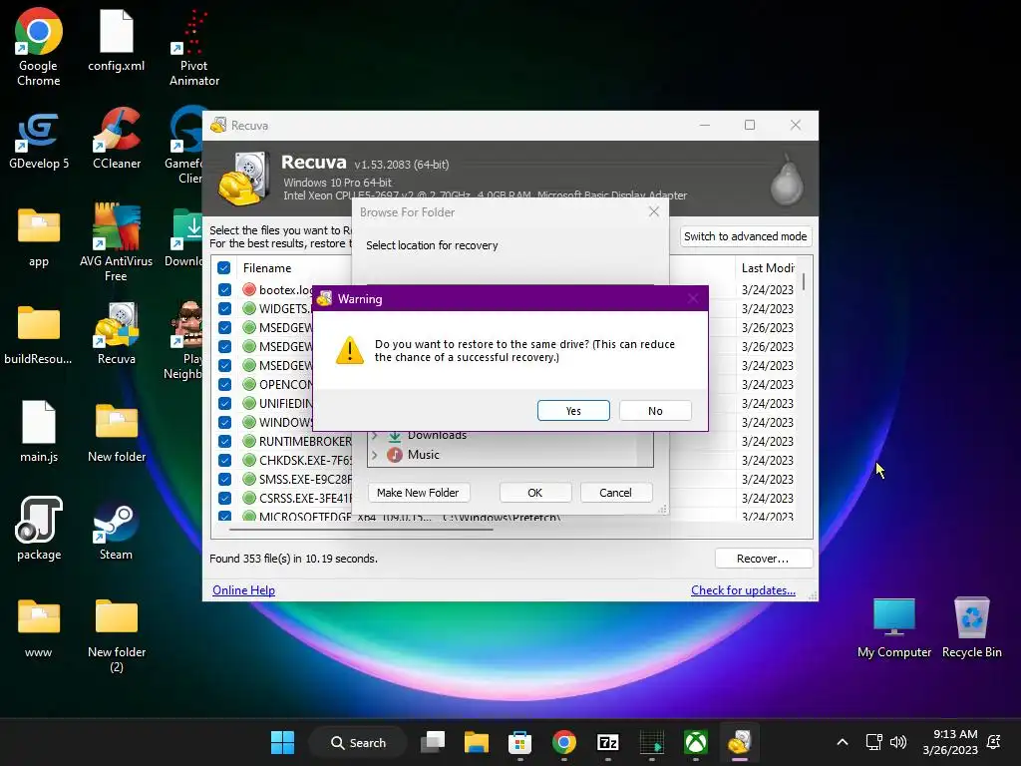Open Chrome from the taskbar
The image size is (1021, 766).
[x=564, y=742]
